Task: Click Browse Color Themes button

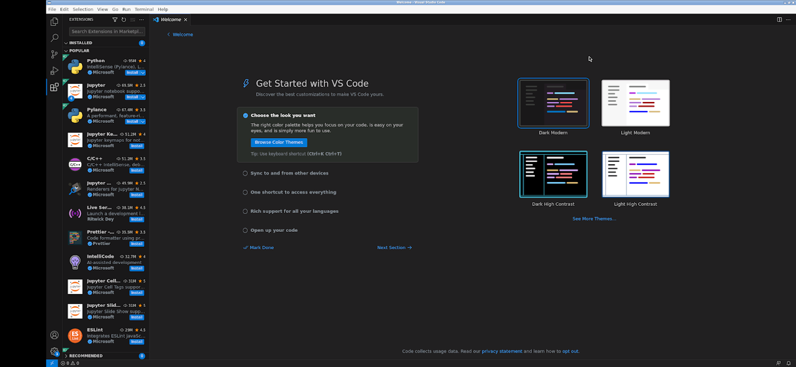Action: click(278, 143)
